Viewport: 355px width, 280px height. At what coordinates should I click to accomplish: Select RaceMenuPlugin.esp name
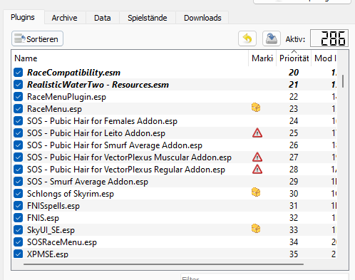(66, 97)
